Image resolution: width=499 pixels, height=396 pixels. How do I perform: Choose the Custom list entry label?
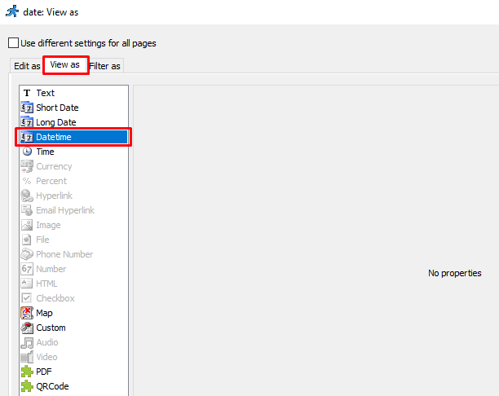tap(51, 328)
